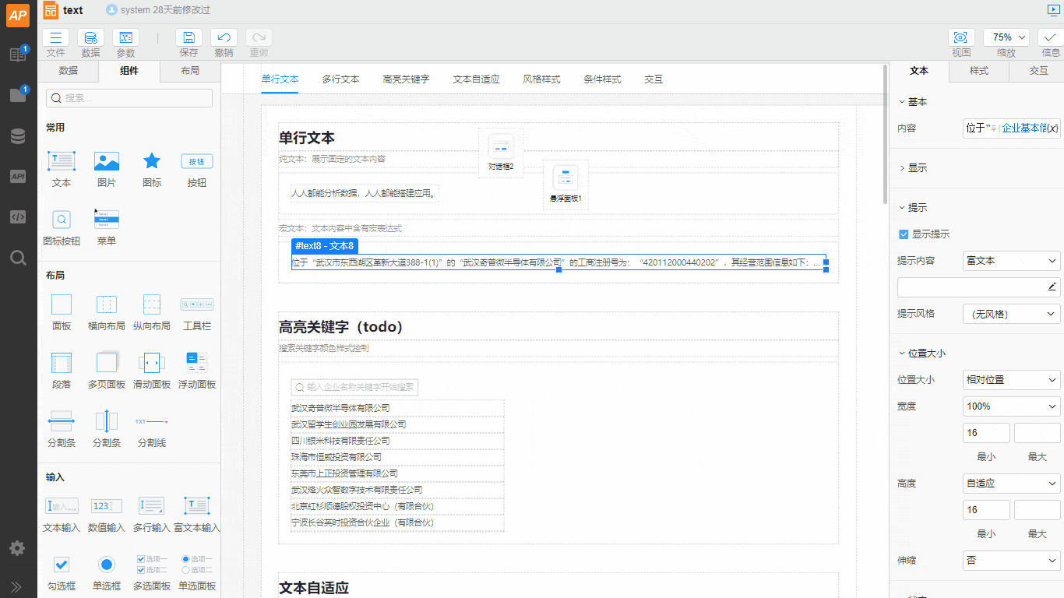Select the Image component icon

[x=107, y=161]
